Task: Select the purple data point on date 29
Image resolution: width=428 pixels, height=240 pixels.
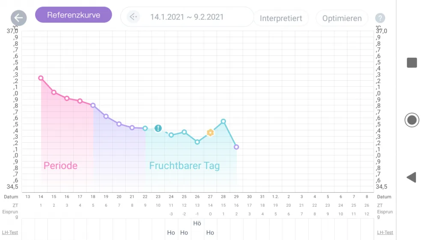Action: click(x=236, y=147)
